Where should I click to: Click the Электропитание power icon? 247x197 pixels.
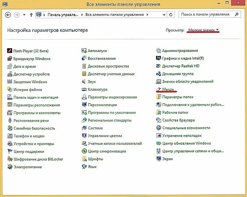pos(10,167)
